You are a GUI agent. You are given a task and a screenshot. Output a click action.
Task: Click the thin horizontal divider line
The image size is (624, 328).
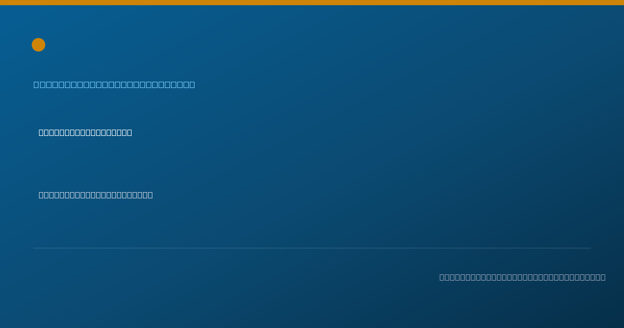pos(312,248)
